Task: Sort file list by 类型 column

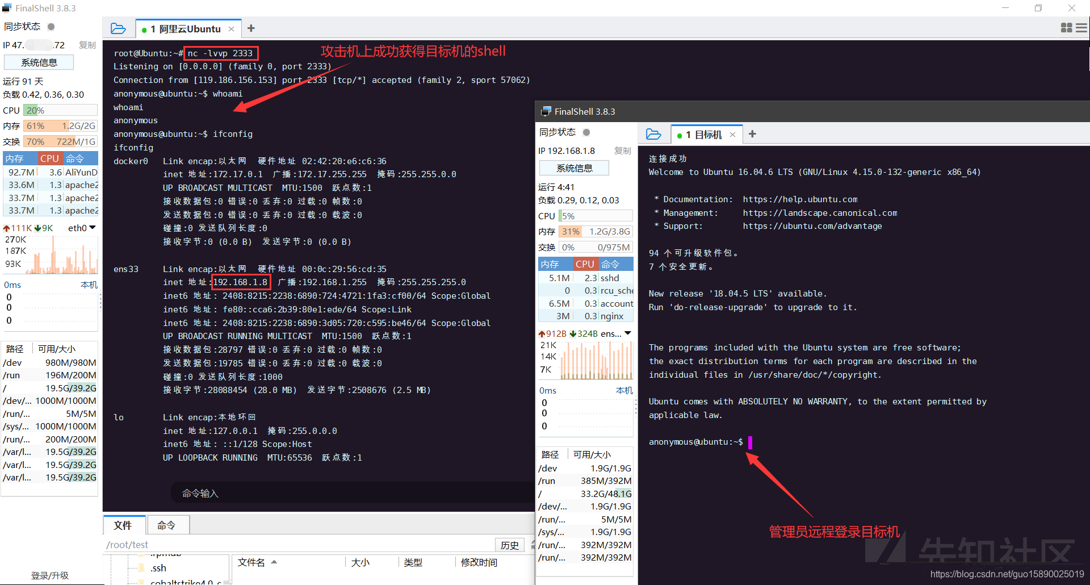Action: (x=427, y=562)
